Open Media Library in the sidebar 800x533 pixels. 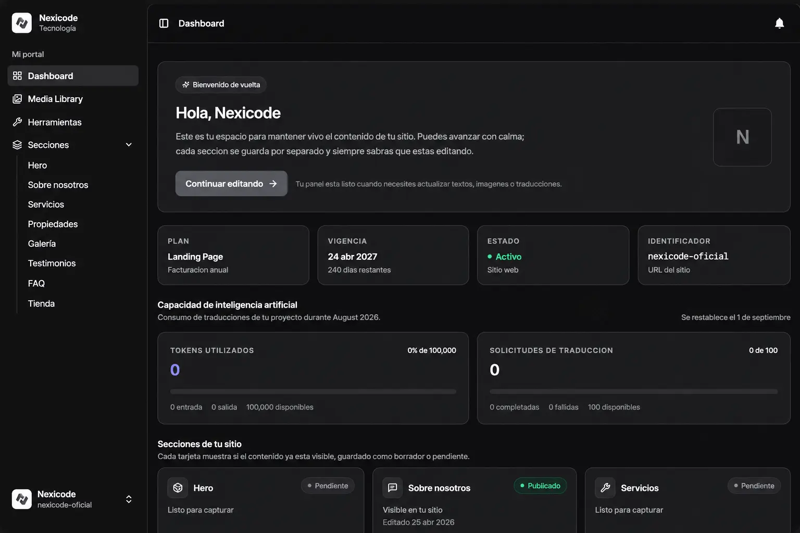[73, 99]
